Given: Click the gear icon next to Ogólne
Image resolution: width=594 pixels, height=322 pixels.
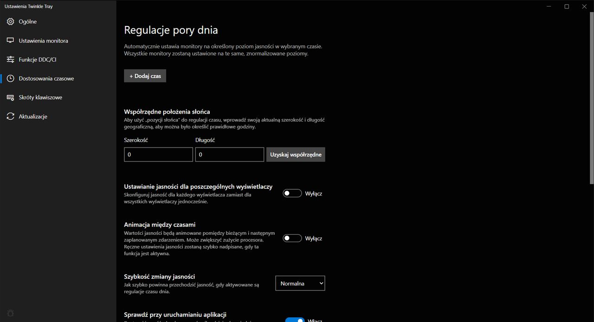Looking at the screenshot, I should tap(10, 21).
